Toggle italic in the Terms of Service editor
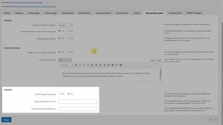The width and height of the screenshot is (223, 125). (x=80, y=65)
